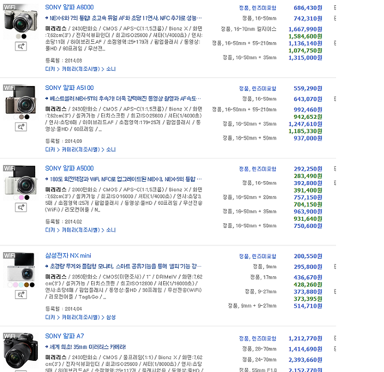Select the brown color swatch for NX mini
This screenshot has width=384, height=372.
tap(27, 285)
